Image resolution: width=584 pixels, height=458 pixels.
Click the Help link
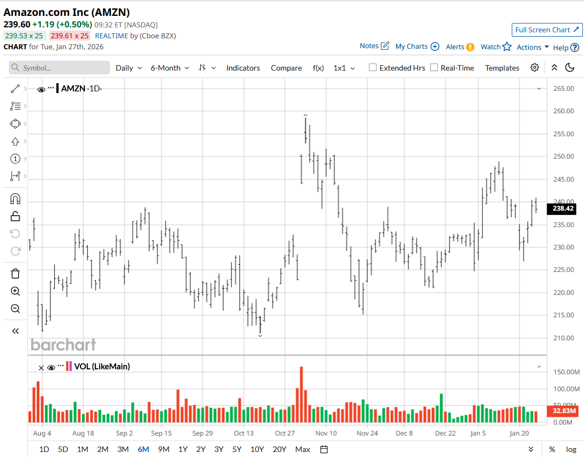560,48
